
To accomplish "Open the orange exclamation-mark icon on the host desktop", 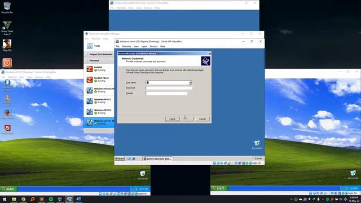I will coord(7,63).
